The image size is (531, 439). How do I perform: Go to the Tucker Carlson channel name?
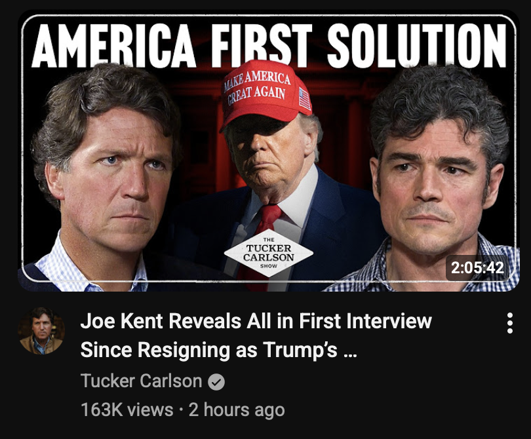pyautogui.click(x=141, y=381)
